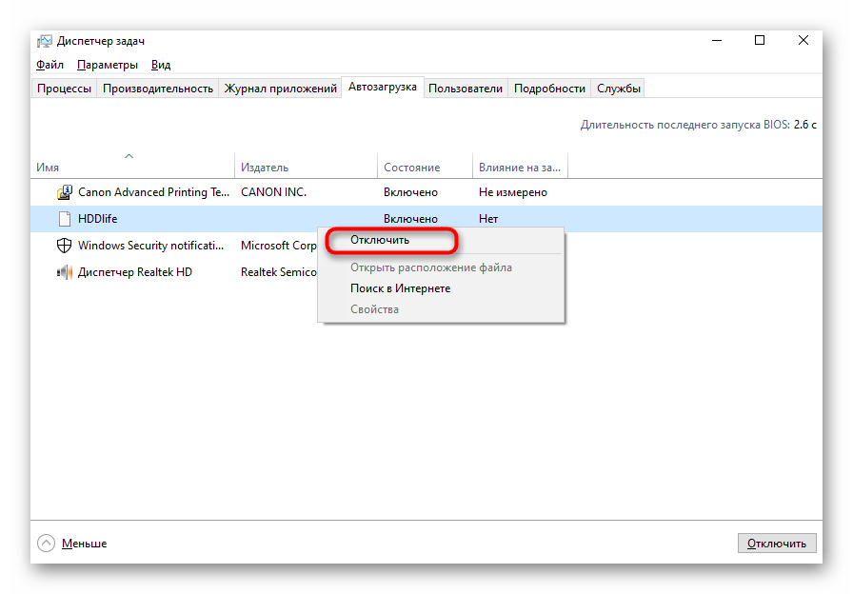Click the Task Manager title bar icon
Screen dimensions: 853x594
tap(44, 41)
